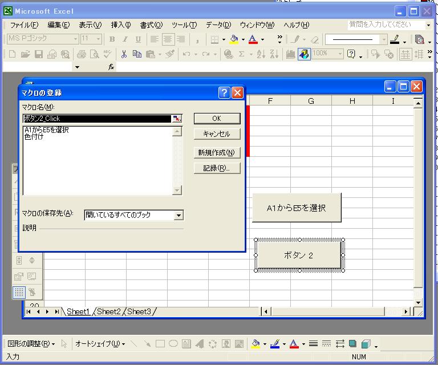
Task: Expand the オートシェイプ(U) menu
Action: coord(100,344)
